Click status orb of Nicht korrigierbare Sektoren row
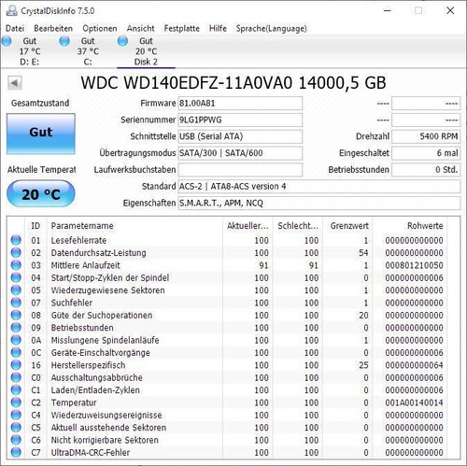 pyautogui.click(x=16, y=440)
